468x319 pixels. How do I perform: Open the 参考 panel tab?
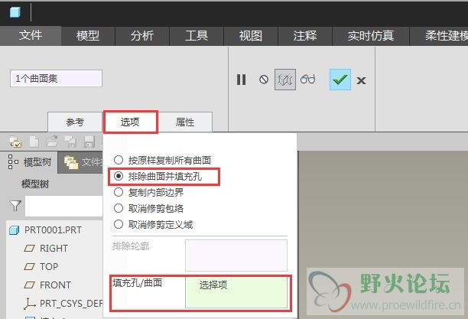pyautogui.click(x=75, y=122)
